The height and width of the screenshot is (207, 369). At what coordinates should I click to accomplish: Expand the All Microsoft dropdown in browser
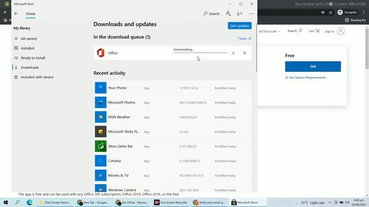click(269, 31)
